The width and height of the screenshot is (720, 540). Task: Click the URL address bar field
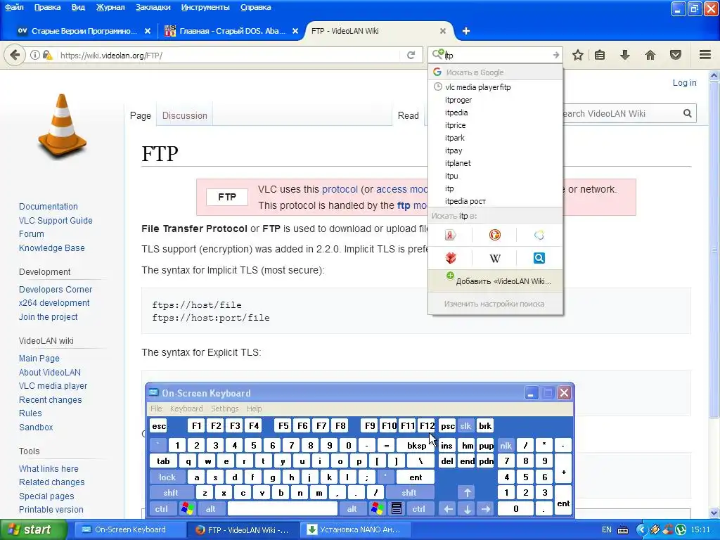coord(227,55)
